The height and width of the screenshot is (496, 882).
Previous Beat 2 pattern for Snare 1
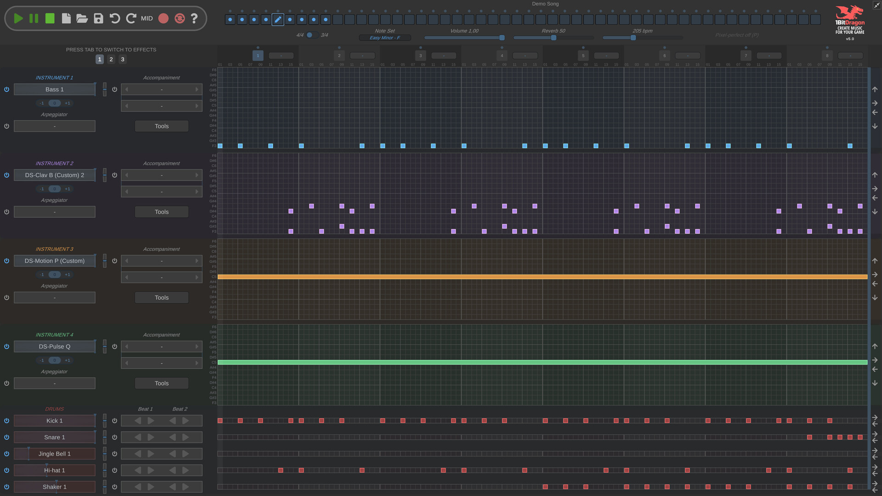click(172, 437)
